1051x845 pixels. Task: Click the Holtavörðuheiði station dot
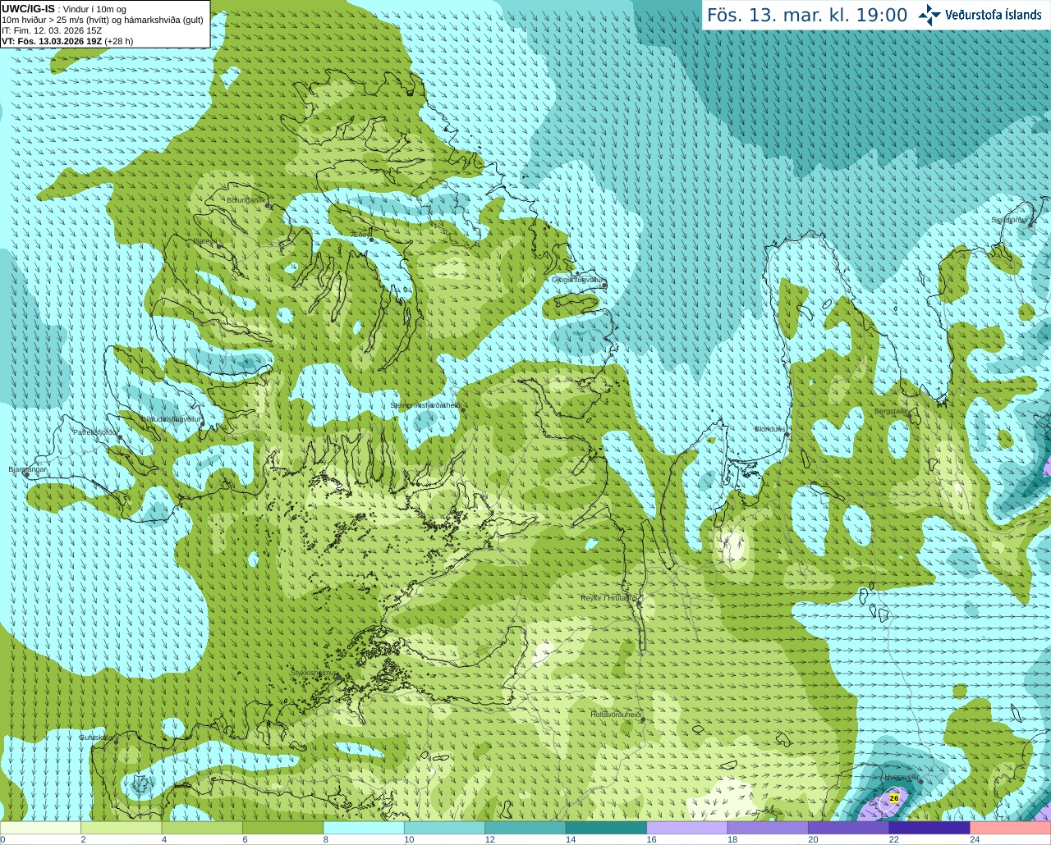click(x=643, y=720)
